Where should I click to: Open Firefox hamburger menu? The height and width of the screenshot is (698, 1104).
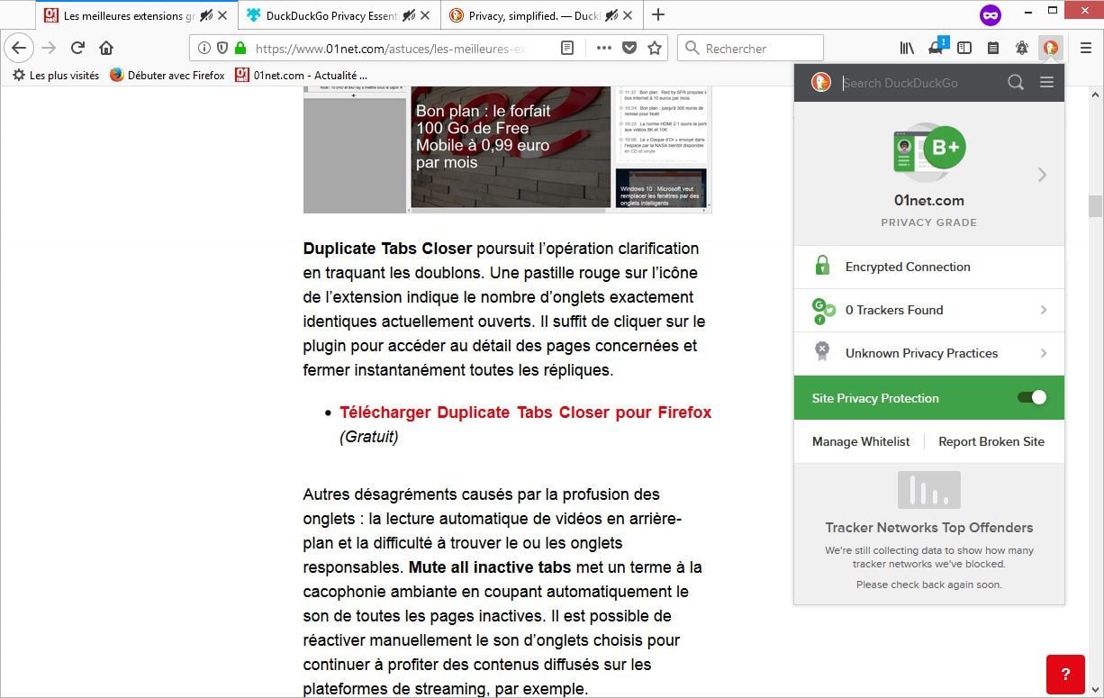1086,48
